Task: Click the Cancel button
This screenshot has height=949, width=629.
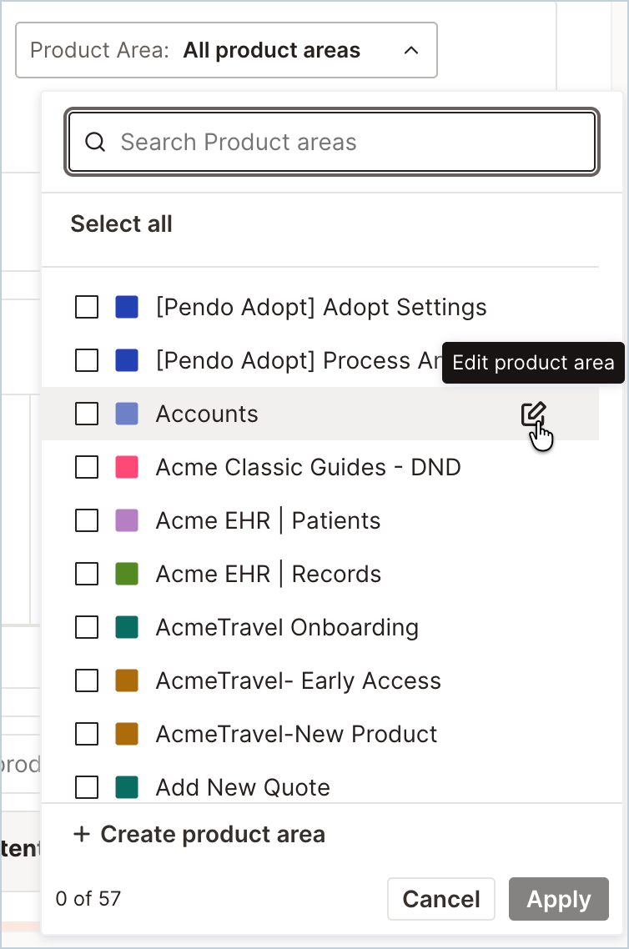Action: coord(441,899)
